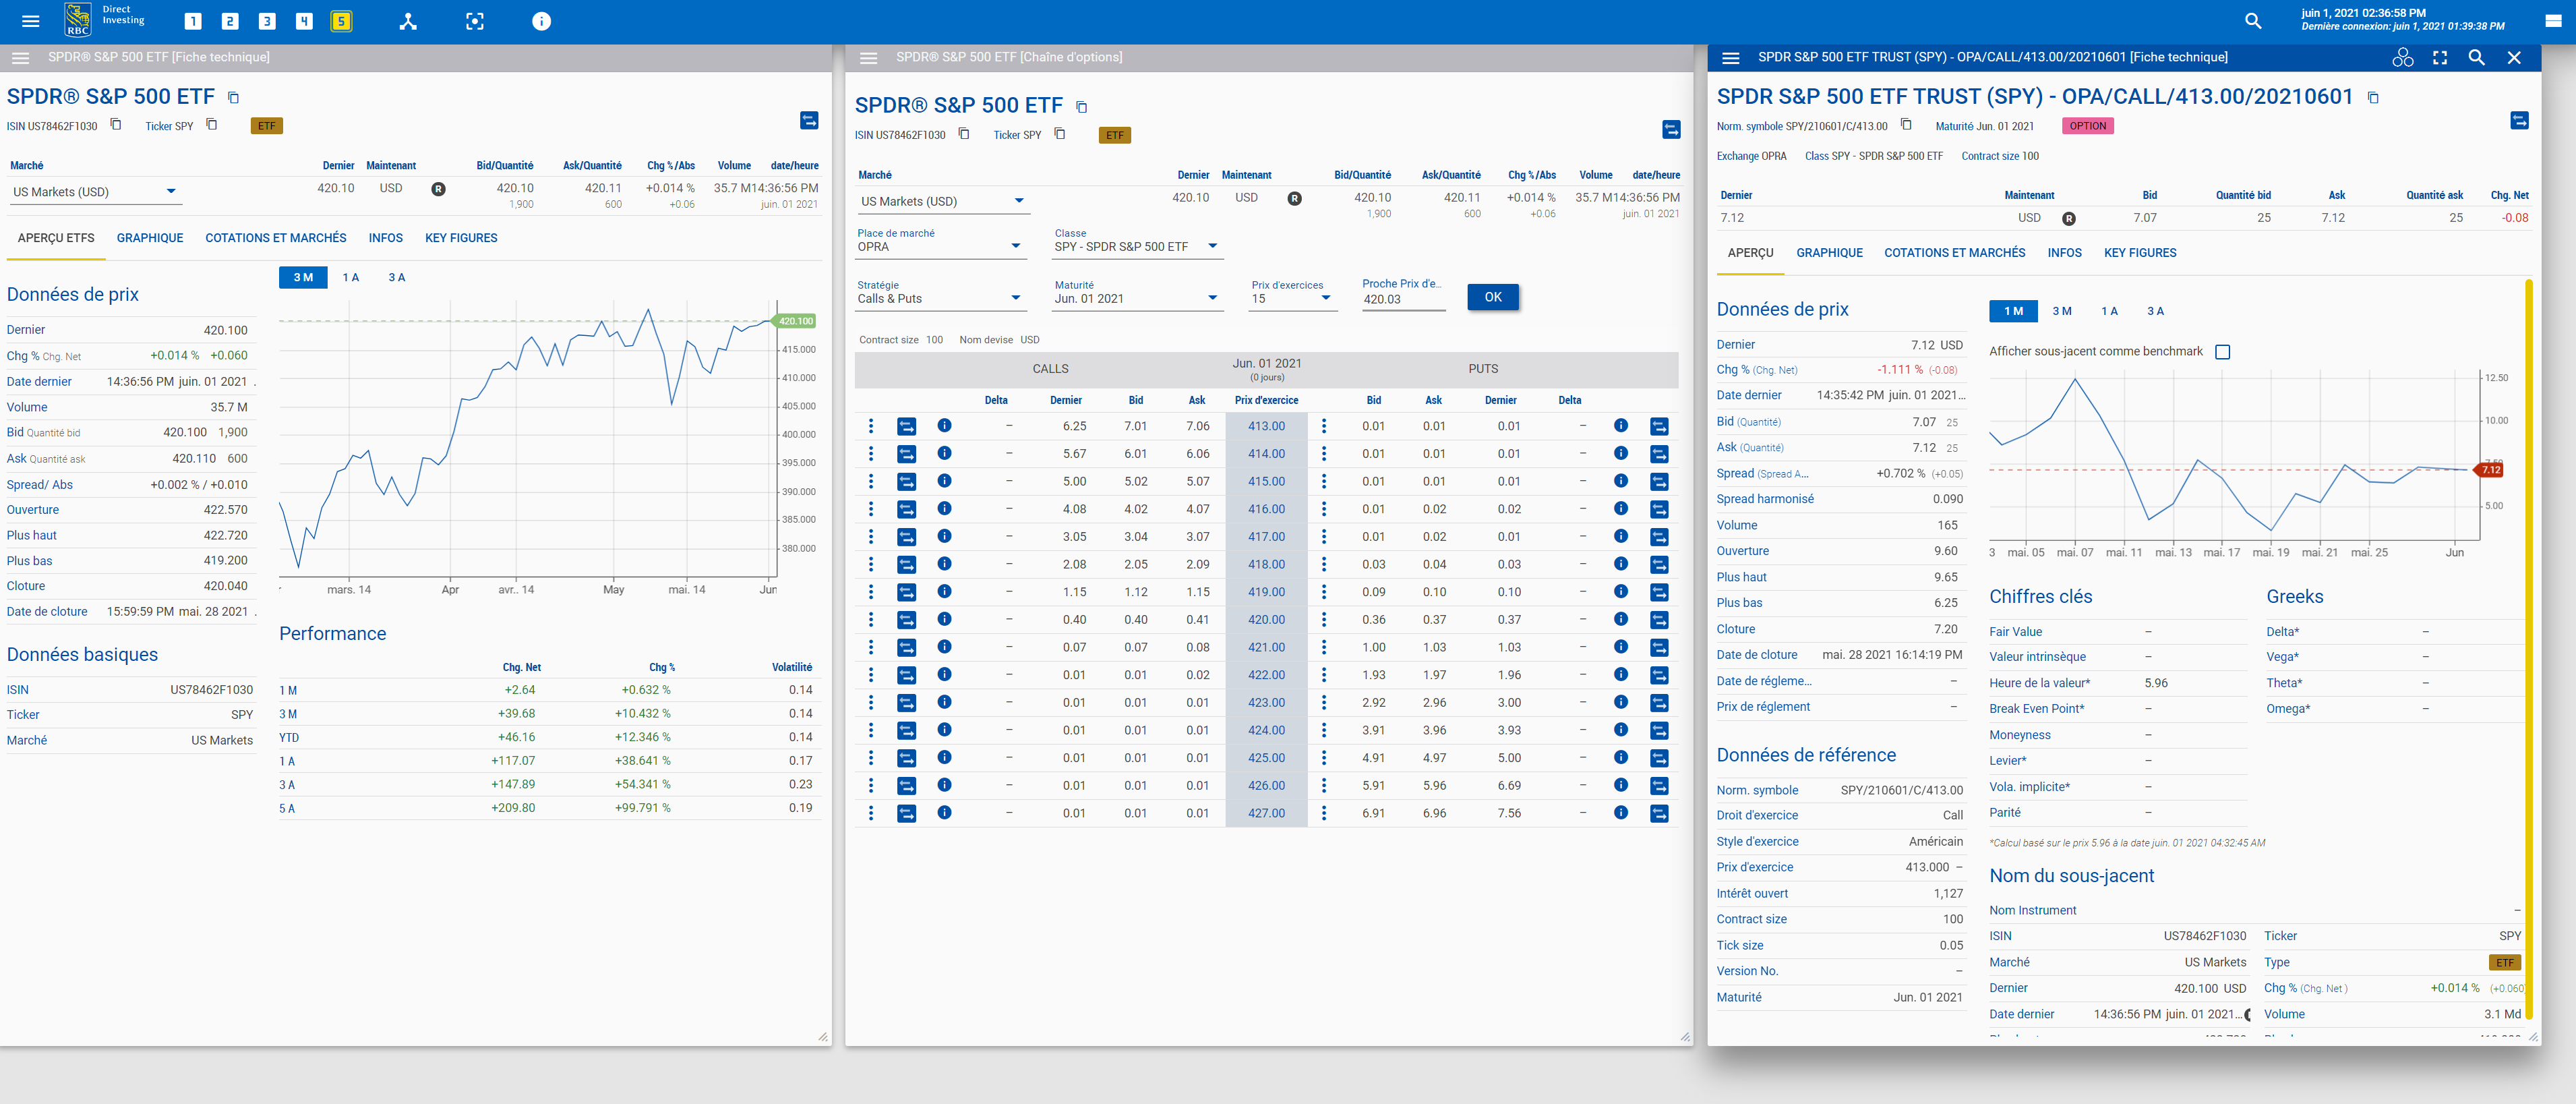Switch to workspace 1

pyautogui.click(x=193, y=21)
